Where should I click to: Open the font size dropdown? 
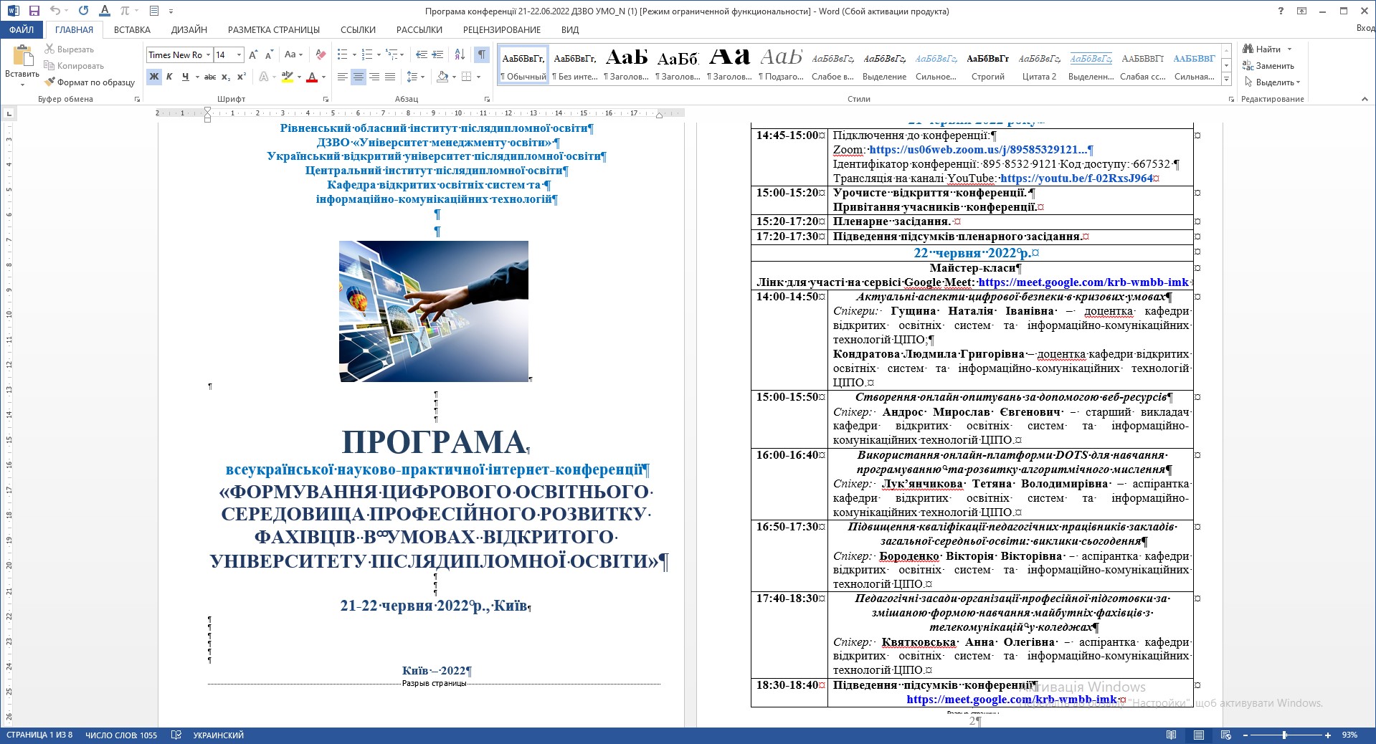click(239, 55)
